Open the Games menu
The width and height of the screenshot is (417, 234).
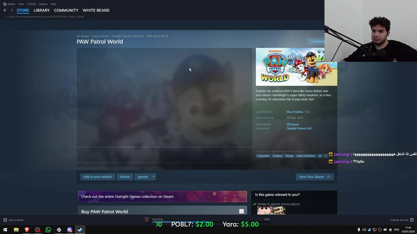43,4
